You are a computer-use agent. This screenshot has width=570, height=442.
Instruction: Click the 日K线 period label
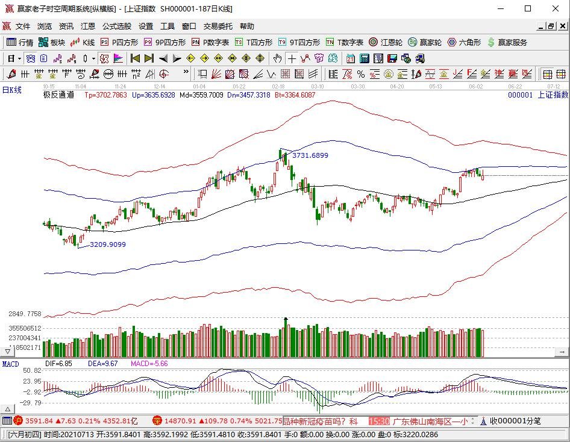pos(11,90)
